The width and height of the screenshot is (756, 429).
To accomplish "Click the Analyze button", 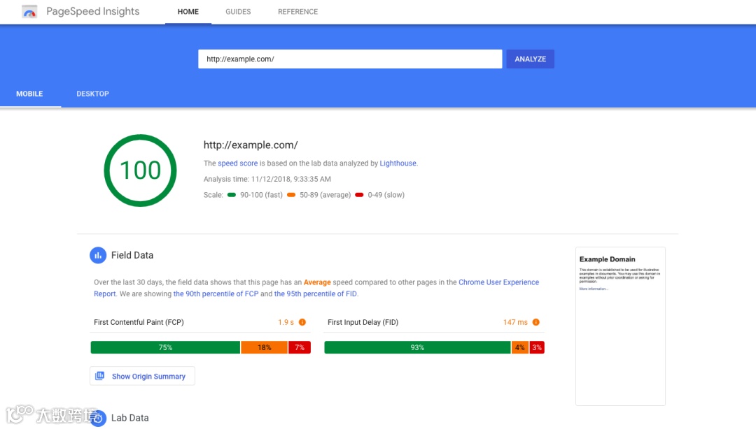I will point(531,59).
